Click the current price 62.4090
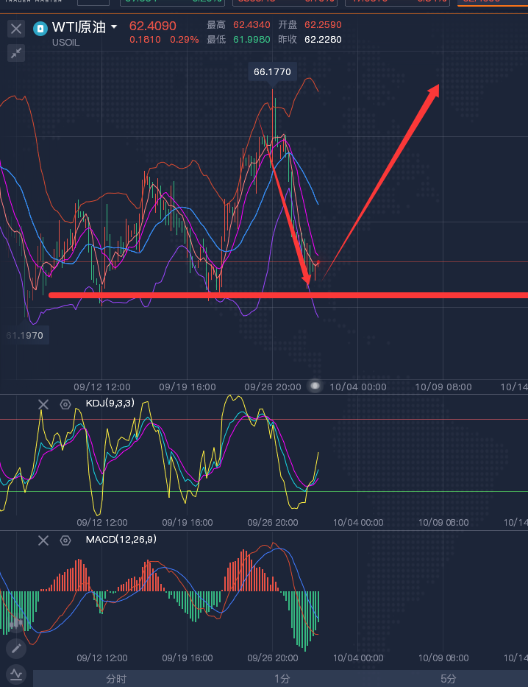 tap(153, 26)
